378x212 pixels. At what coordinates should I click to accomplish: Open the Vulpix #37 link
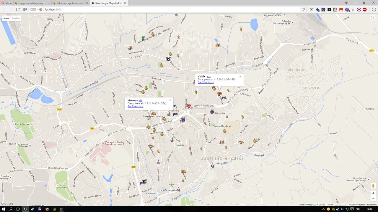pyautogui.click(x=209, y=77)
